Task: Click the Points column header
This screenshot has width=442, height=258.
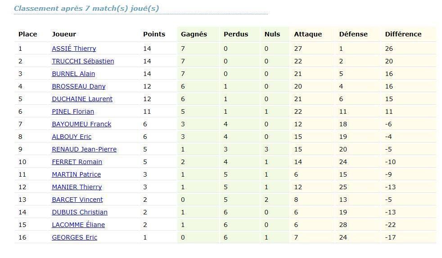Action: coord(154,34)
